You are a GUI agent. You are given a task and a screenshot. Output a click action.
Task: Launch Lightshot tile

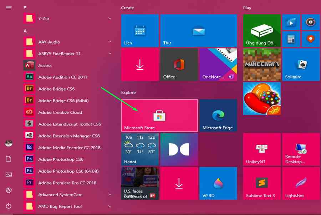click(301, 183)
